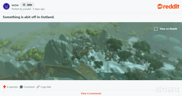Click the reddit wordmark text
Screen dimensions: 182x96
click(x=171, y=7)
